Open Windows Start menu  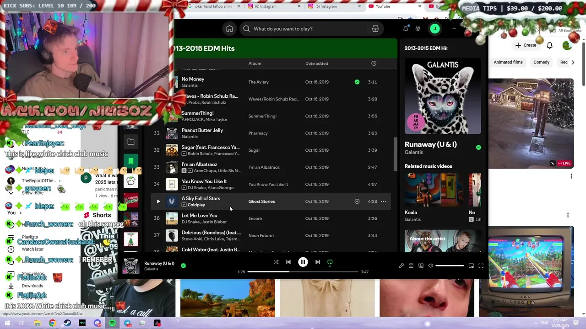(x=6, y=323)
